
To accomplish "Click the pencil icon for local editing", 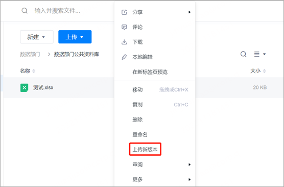I will (x=124, y=57).
